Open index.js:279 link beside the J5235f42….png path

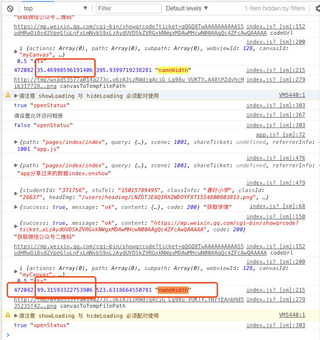pos(275,299)
